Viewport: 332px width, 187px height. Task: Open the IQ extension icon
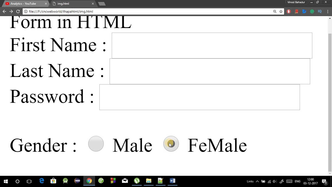(320, 11)
